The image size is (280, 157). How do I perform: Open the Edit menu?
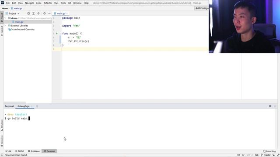click(x=14, y=3)
